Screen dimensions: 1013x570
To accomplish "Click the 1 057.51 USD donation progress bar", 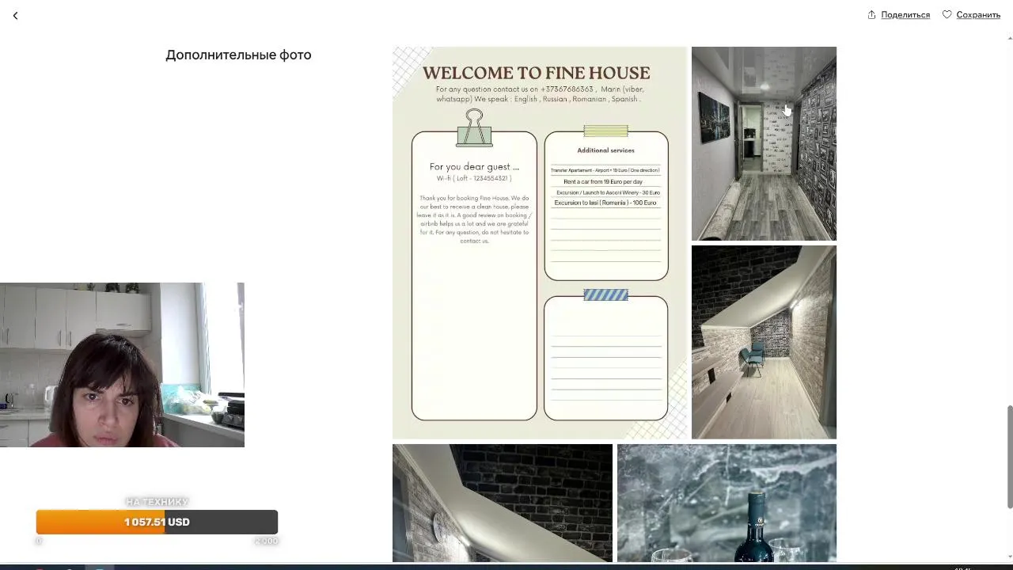I will (157, 522).
